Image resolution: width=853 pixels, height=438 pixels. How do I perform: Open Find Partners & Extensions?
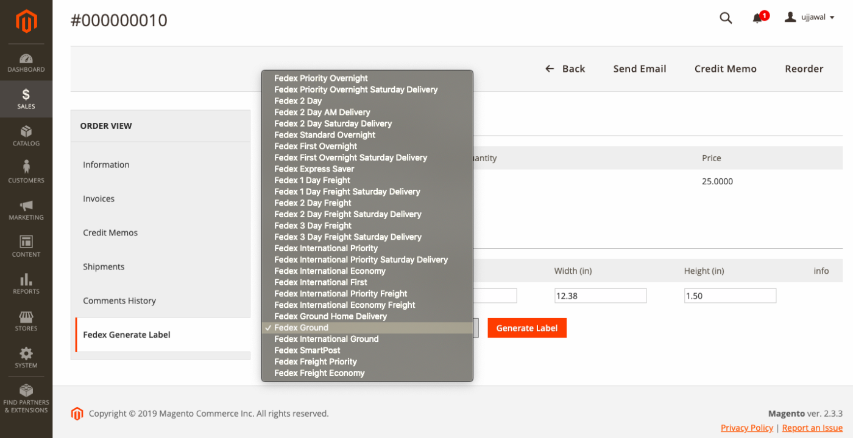click(x=26, y=400)
